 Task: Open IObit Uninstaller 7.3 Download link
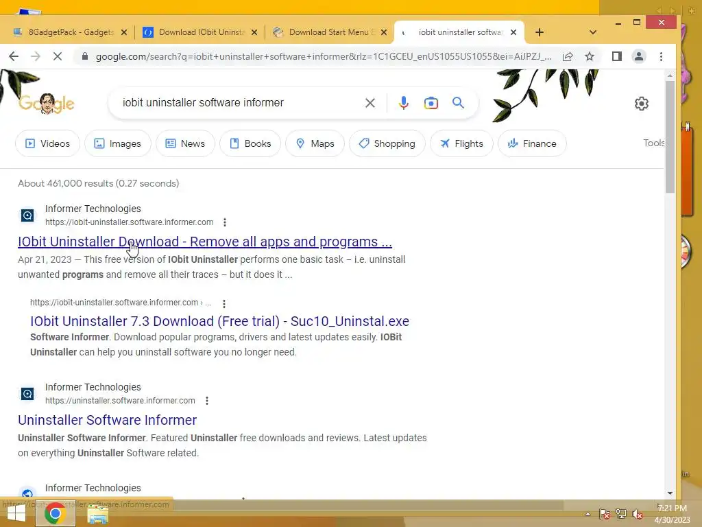click(x=219, y=321)
